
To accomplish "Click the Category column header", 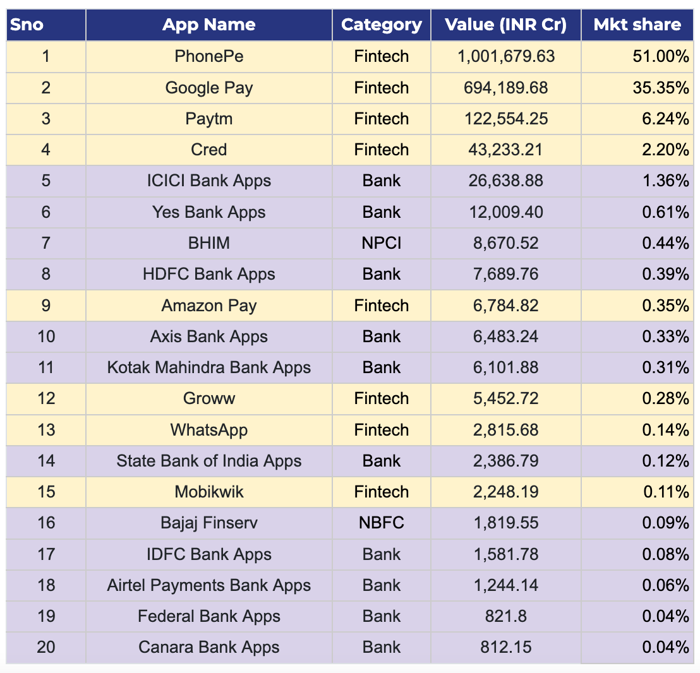I will click(x=382, y=25).
